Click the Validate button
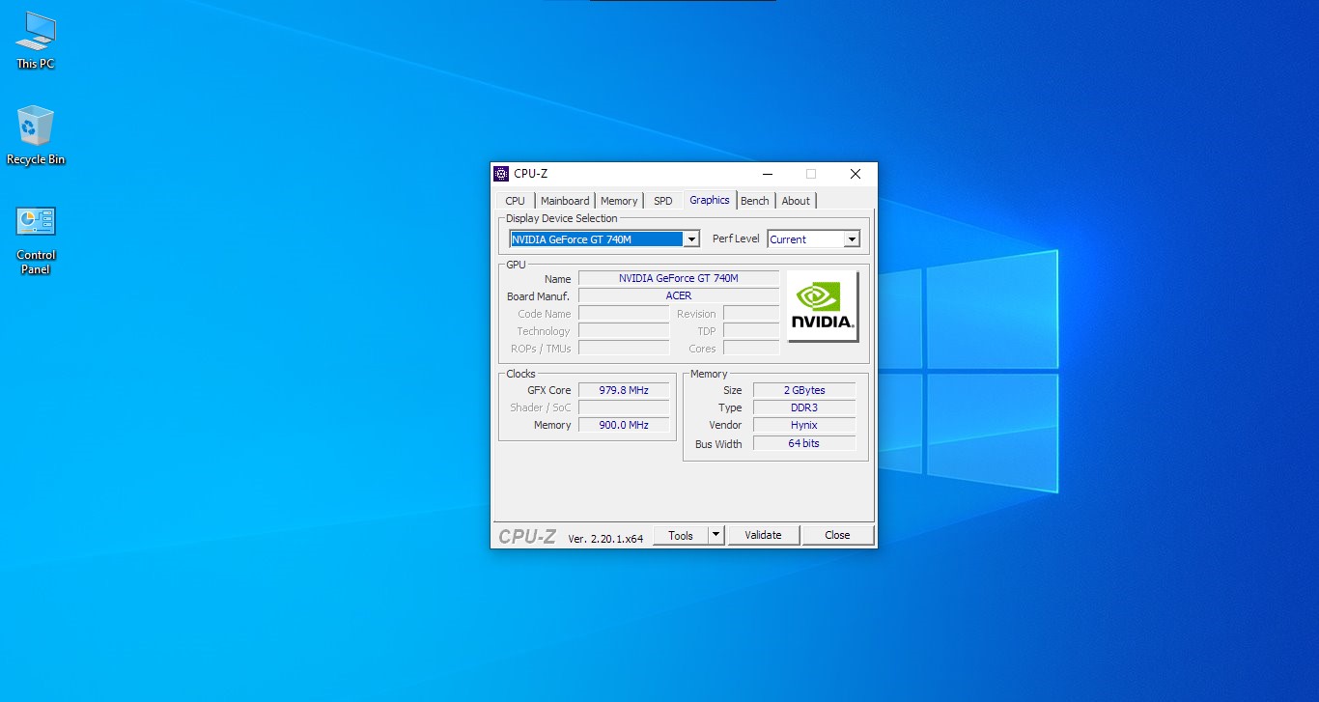Image resolution: width=1319 pixels, height=702 pixels. tap(763, 535)
